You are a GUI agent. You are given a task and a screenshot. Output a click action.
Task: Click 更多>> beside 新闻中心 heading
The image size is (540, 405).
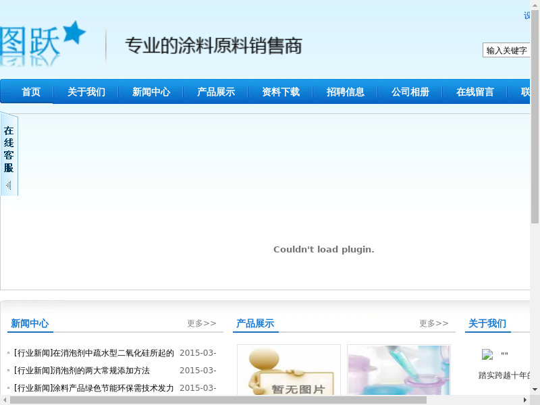(201, 323)
